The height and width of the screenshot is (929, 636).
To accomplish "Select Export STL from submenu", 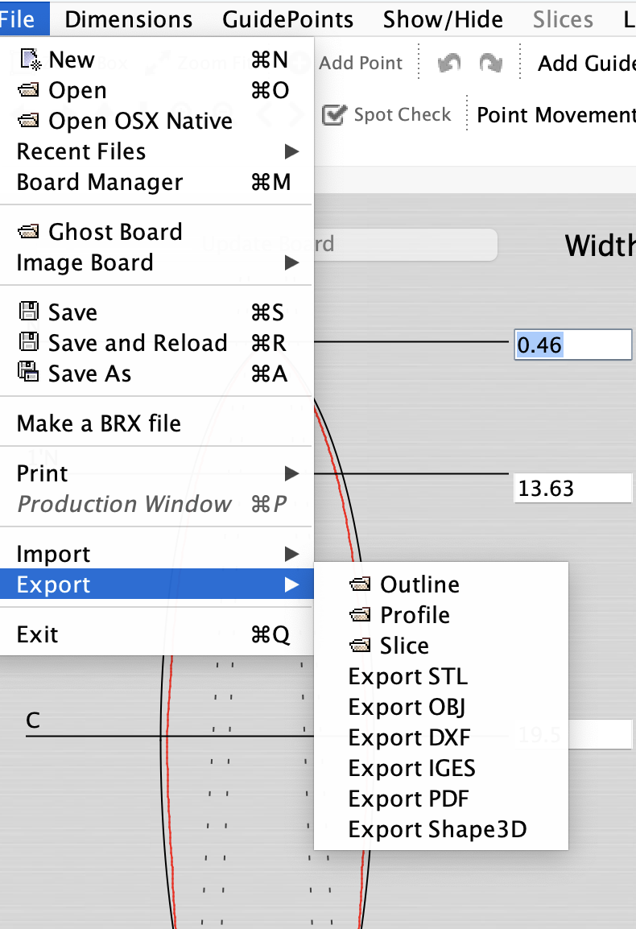I will (407, 676).
